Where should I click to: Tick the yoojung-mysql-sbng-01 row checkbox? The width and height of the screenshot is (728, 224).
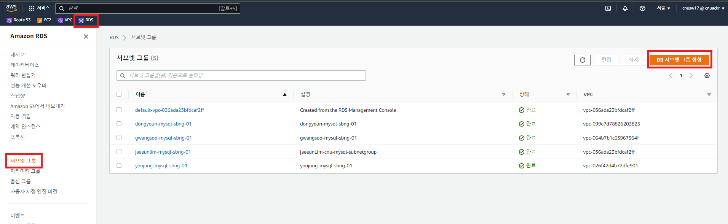tap(119, 165)
